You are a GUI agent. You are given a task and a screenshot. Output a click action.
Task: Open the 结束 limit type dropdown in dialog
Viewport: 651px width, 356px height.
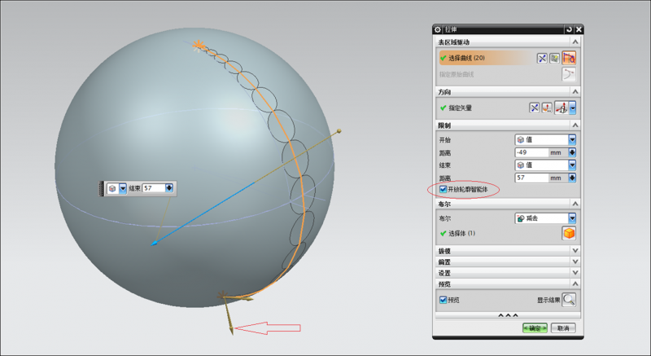click(572, 165)
